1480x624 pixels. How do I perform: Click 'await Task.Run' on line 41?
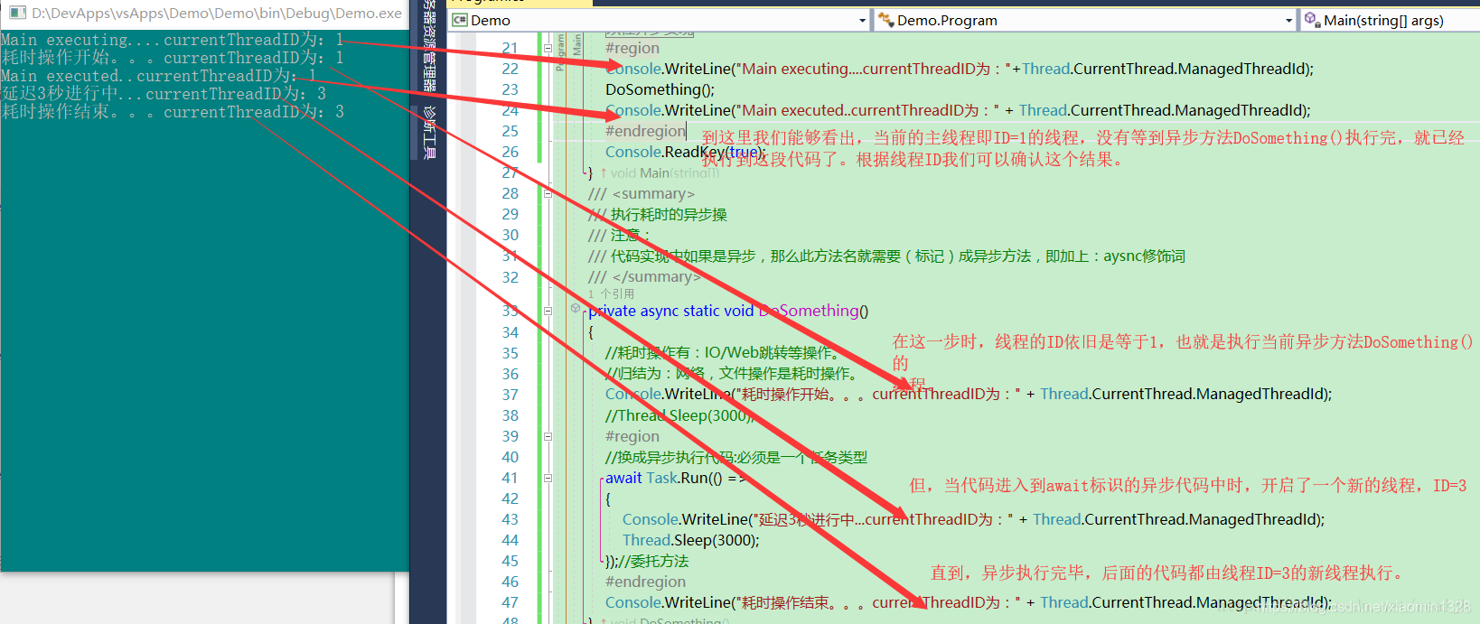point(659,478)
